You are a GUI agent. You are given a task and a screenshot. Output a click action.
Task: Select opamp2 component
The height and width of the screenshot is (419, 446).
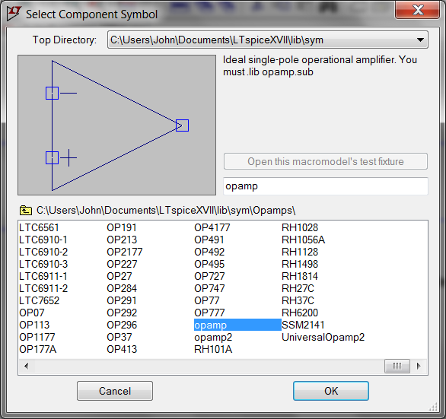(213, 338)
